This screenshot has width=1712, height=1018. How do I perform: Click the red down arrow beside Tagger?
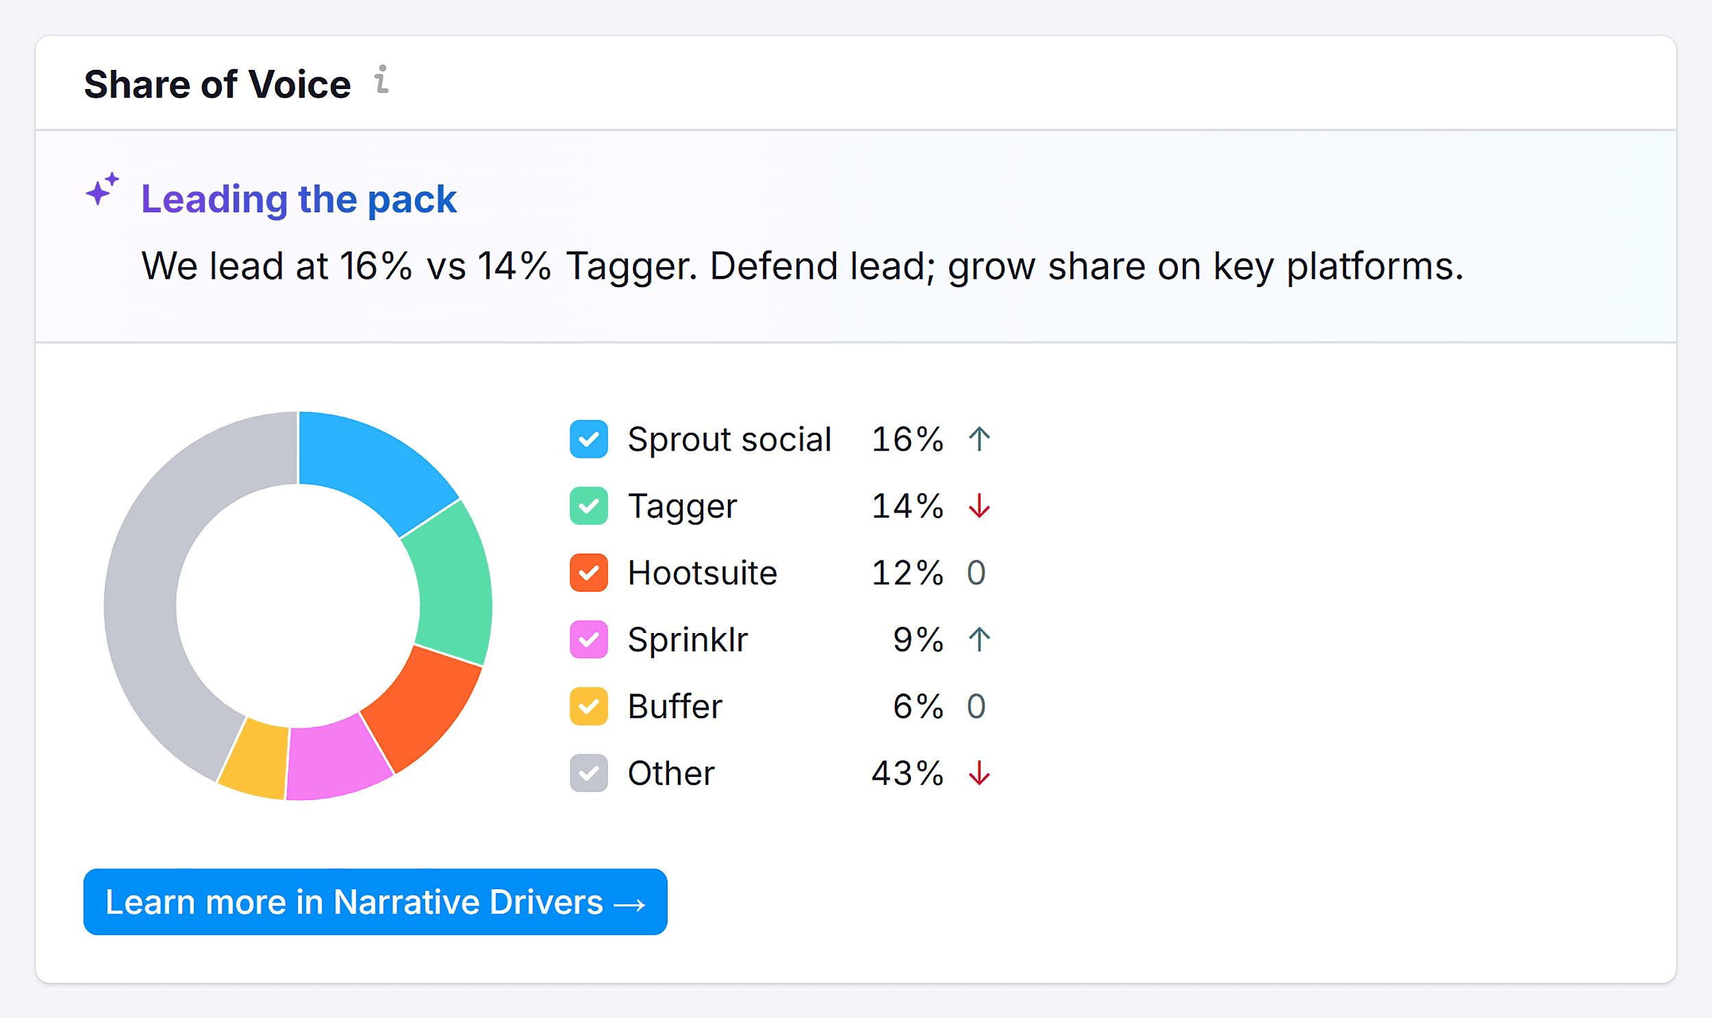coord(979,506)
